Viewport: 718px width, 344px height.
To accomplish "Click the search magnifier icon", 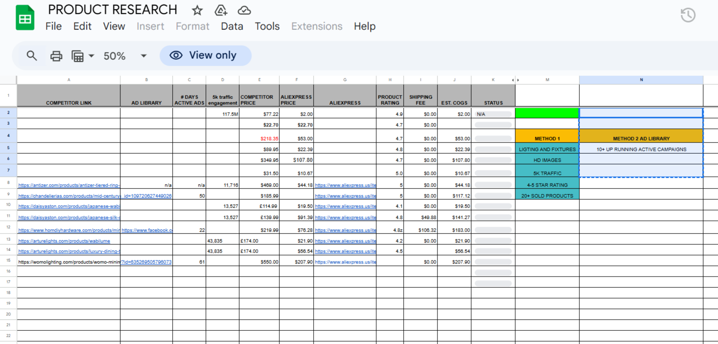I will coord(32,56).
